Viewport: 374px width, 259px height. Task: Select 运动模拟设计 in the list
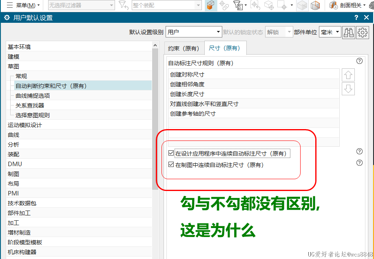pyautogui.click(x=79, y=125)
